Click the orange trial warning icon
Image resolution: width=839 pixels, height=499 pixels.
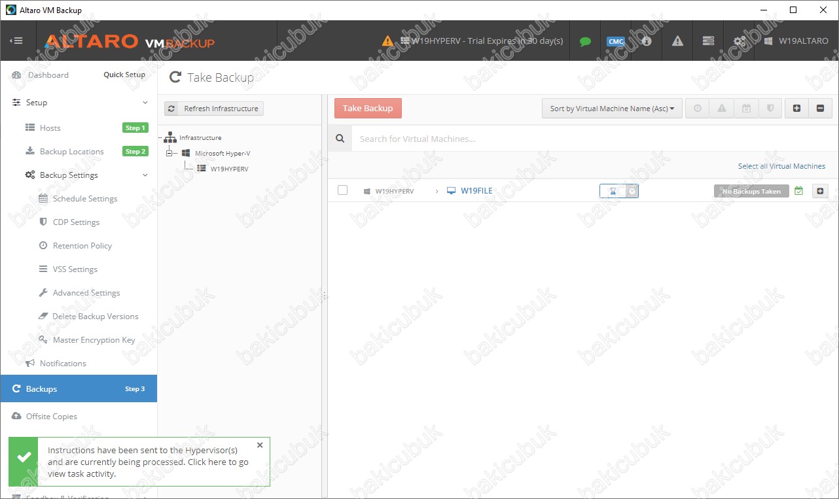coord(388,41)
